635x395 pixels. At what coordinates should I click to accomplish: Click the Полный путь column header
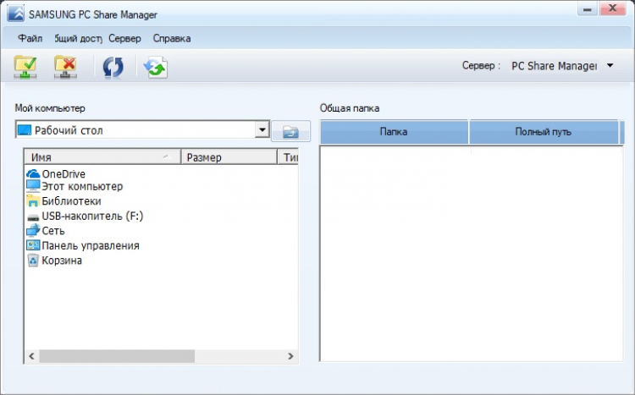[x=543, y=132]
